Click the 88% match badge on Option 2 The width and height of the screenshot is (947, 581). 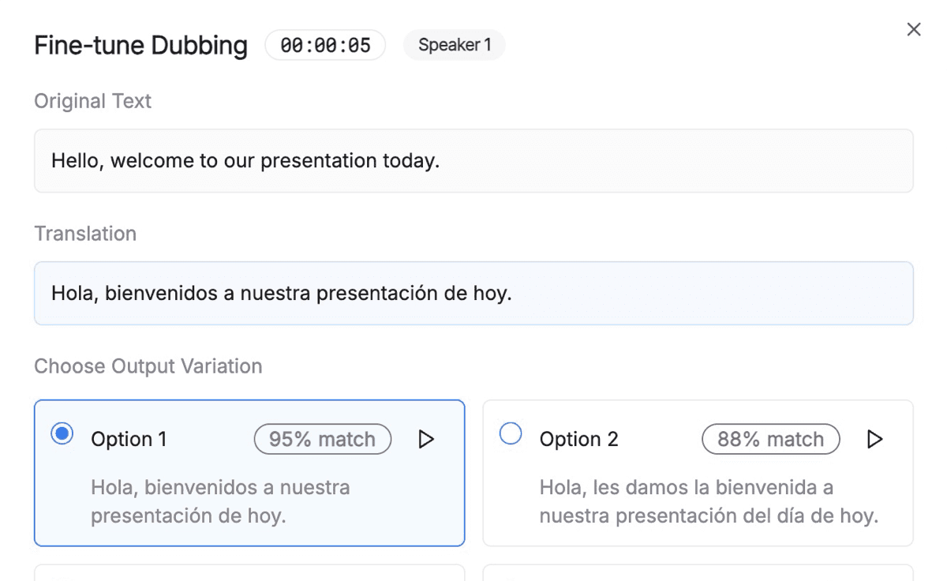tap(769, 439)
